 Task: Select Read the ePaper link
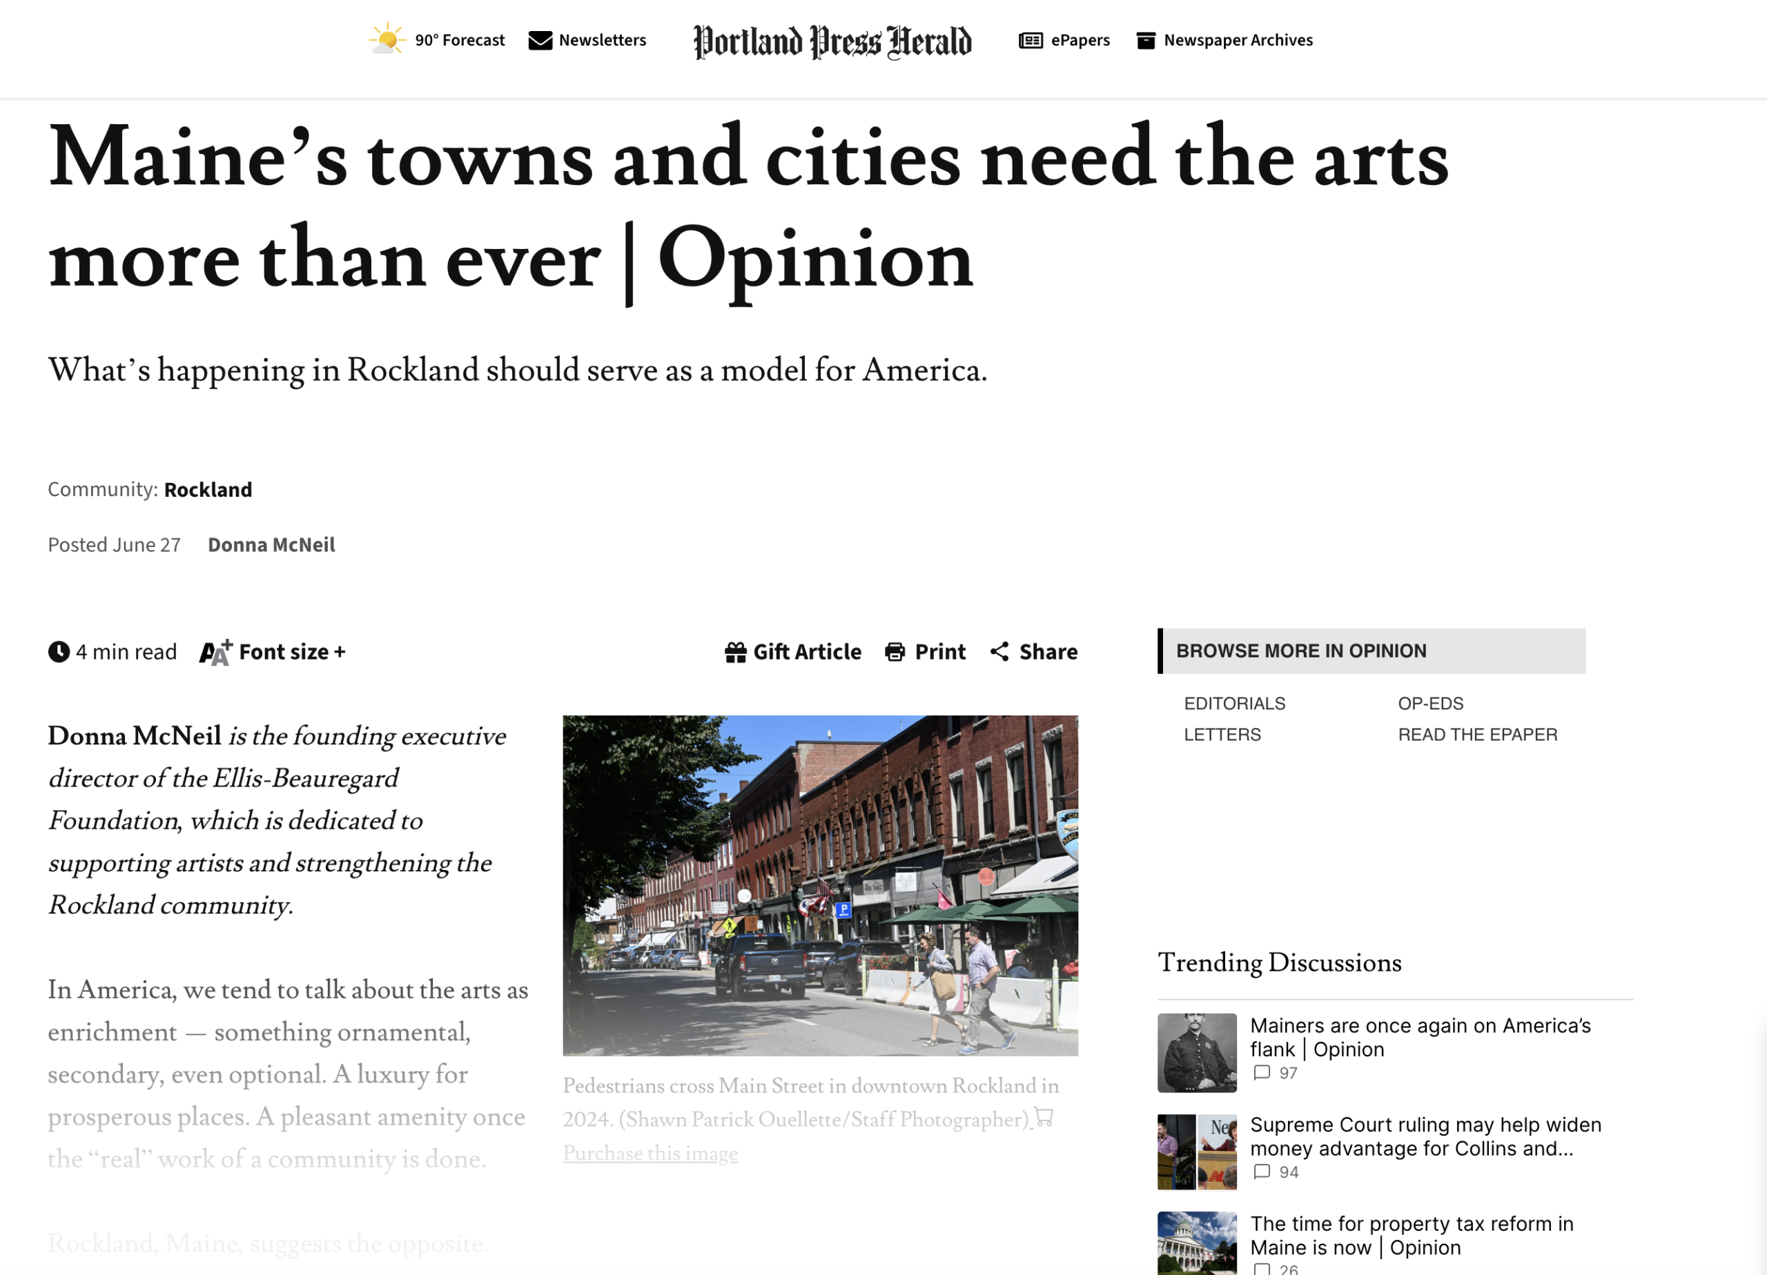pos(1477,735)
